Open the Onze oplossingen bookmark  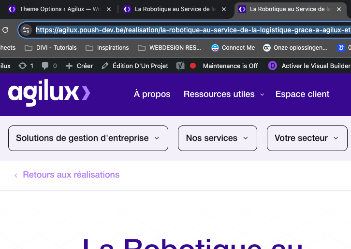pyautogui.click(x=295, y=48)
